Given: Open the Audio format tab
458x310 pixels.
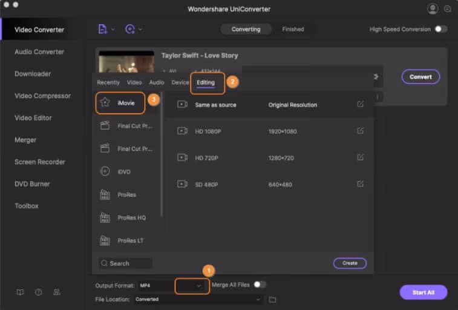Looking at the screenshot, I should pos(157,82).
